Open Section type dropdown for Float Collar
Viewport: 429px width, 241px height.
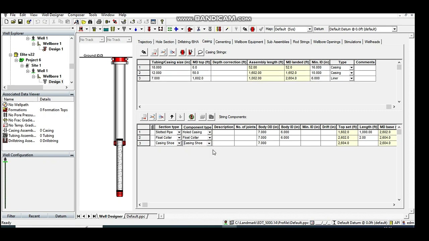click(179, 138)
